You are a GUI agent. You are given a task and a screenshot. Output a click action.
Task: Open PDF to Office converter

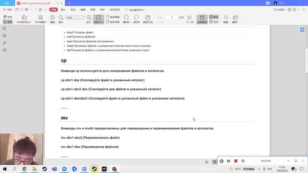tap(24, 19)
